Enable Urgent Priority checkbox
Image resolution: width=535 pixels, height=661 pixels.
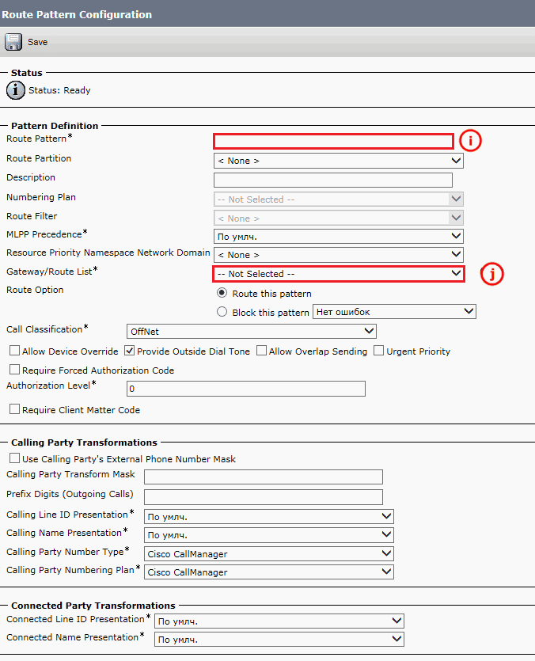378,351
